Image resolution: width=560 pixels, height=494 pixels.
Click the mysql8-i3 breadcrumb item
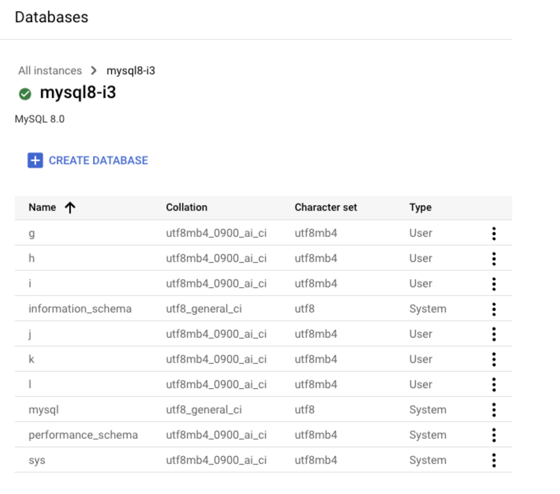click(x=131, y=71)
